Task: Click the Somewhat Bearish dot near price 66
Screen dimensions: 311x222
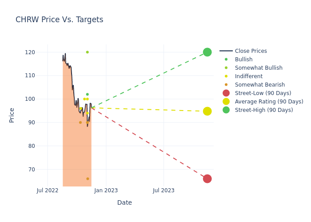Action: [88, 178]
